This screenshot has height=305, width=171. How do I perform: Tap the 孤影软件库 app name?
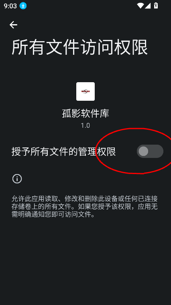pos(85,113)
